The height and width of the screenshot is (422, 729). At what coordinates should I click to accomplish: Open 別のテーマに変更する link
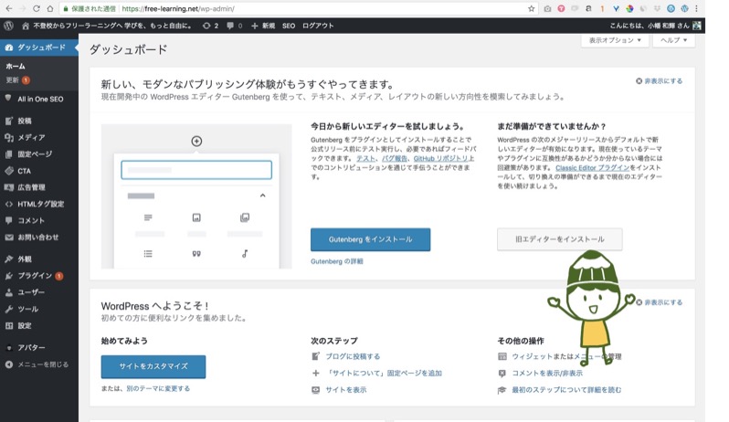click(x=158, y=388)
